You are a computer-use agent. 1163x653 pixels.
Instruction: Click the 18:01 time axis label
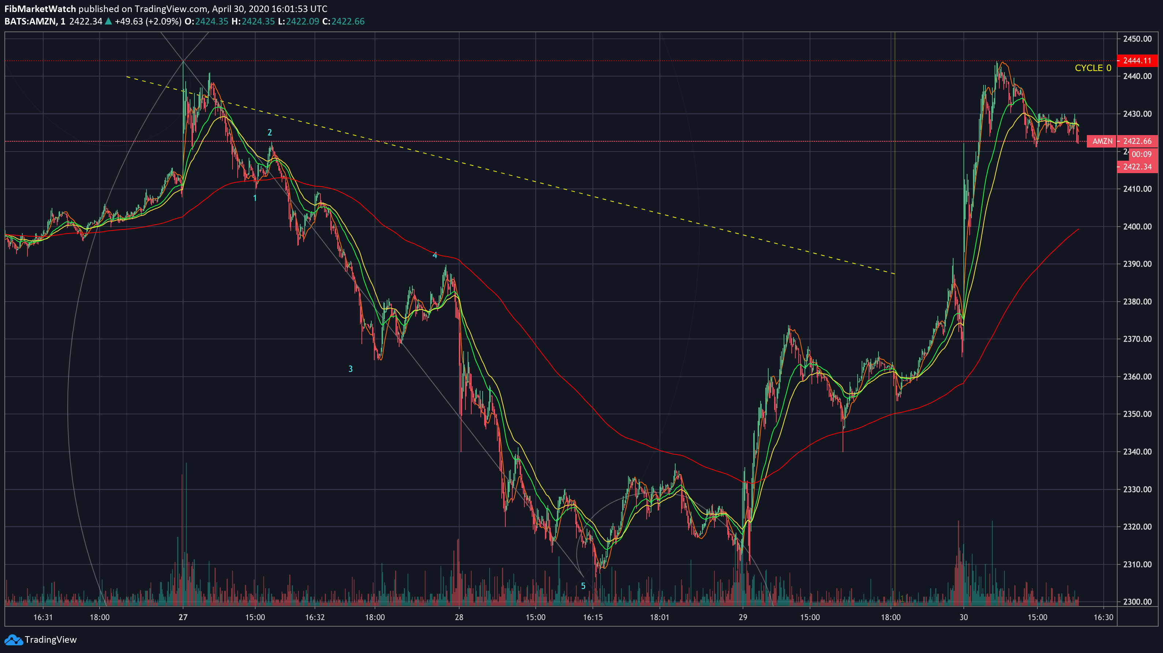[x=659, y=617]
